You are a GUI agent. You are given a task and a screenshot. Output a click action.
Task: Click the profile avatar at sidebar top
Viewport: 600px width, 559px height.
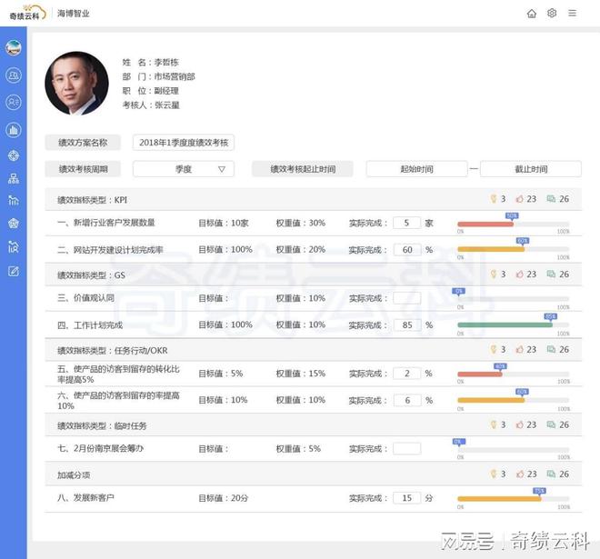pos(14,48)
